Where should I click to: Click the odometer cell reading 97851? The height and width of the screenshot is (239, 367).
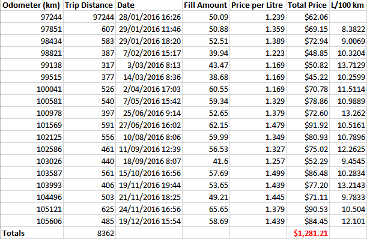(x=32, y=29)
